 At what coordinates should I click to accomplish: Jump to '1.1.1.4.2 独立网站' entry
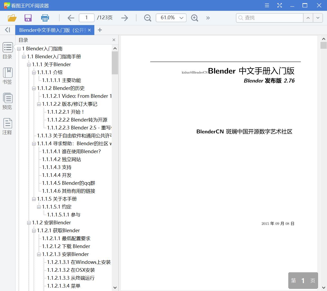(61, 159)
